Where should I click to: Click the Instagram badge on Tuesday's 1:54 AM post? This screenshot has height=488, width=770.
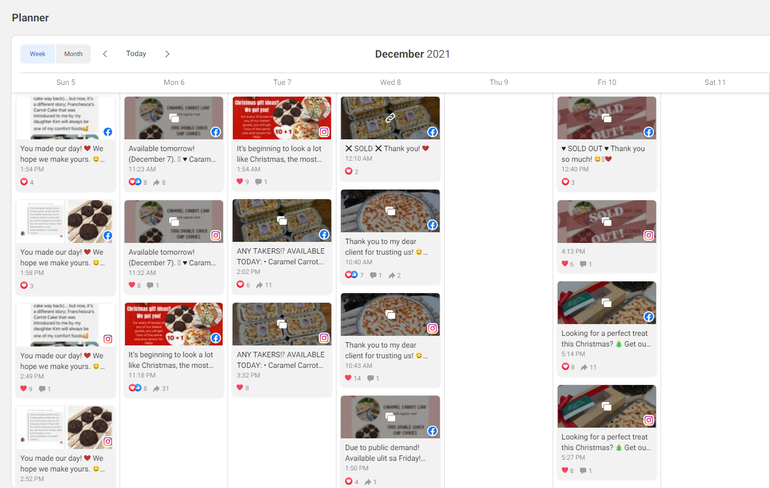(324, 132)
